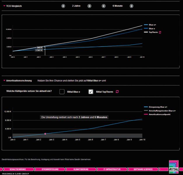Toggle the Amortisationszeitpunkt legend entry
This screenshot has width=183, height=175.
tap(157, 114)
